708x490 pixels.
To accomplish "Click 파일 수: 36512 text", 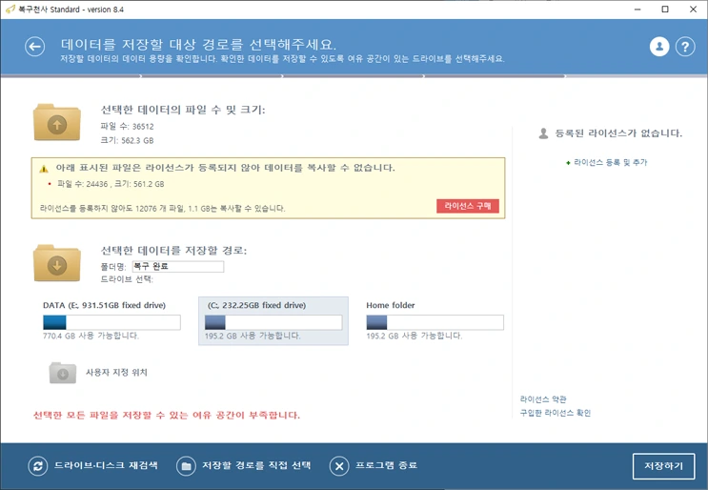I will tap(127, 127).
